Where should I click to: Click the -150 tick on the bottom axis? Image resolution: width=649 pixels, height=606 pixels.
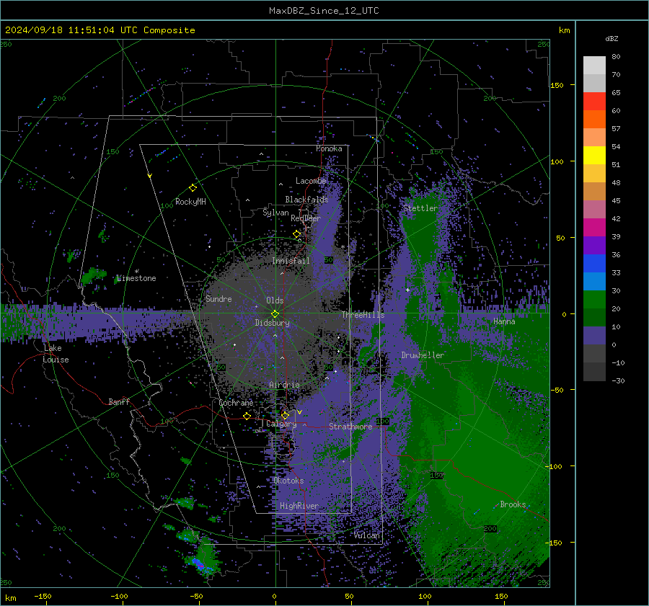(43, 596)
